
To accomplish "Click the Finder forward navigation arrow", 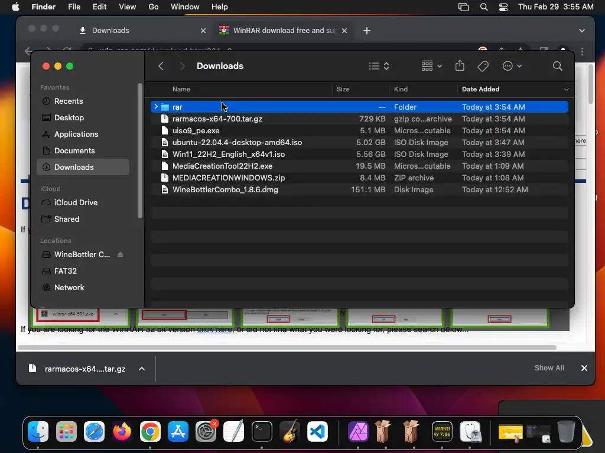I will pyautogui.click(x=182, y=66).
